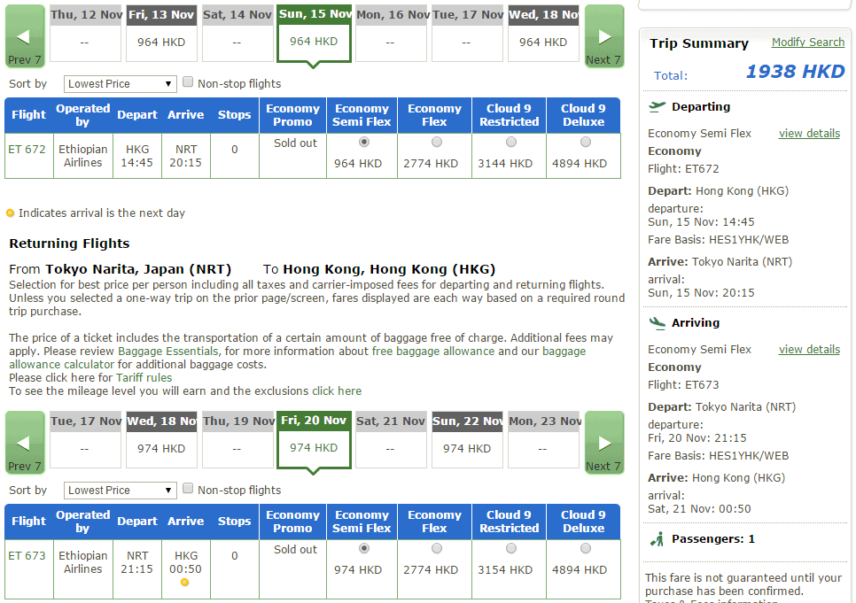This screenshot has height=603, width=856.
Task: Open departing Sort by Lowest Price dropdown
Action: pos(121,84)
